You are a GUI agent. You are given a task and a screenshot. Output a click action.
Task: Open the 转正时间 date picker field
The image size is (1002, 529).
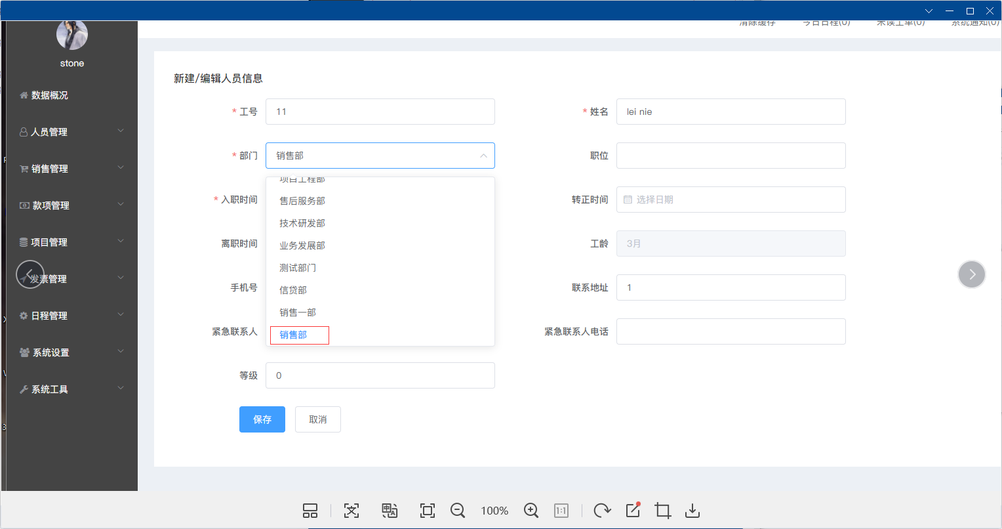[731, 200]
